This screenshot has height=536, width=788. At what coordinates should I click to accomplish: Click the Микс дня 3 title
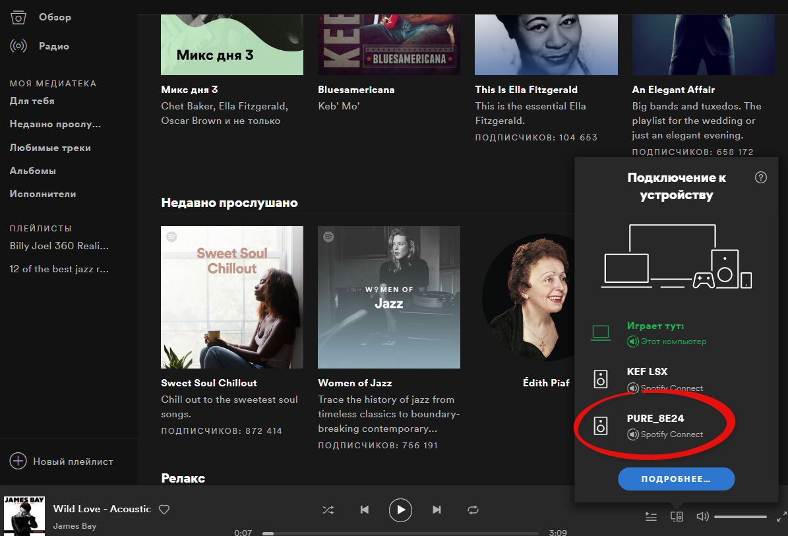tap(189, 90)
